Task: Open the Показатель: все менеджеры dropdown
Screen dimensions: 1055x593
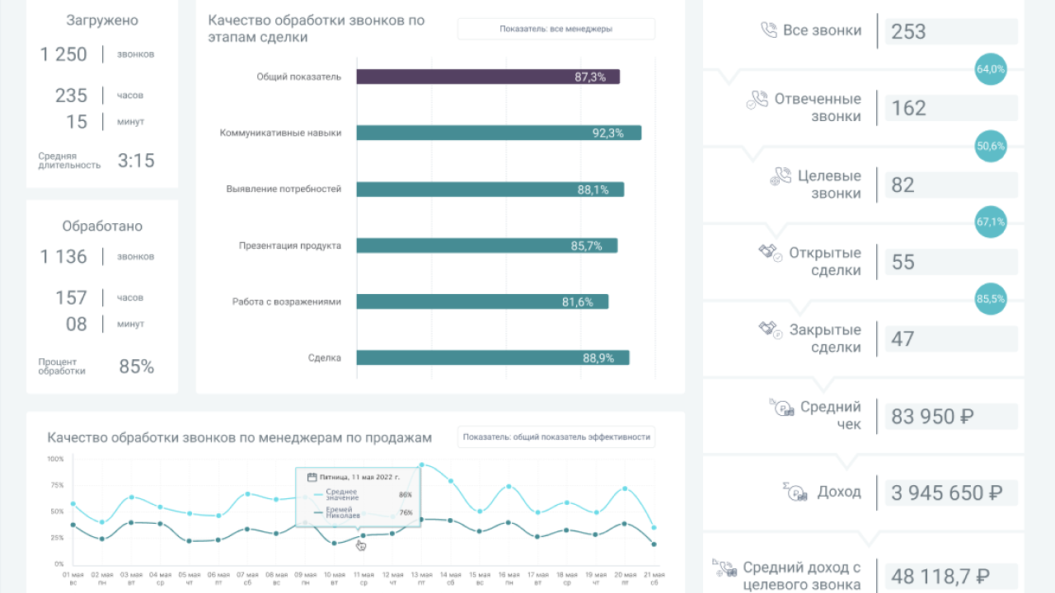Action: (556, 29)
